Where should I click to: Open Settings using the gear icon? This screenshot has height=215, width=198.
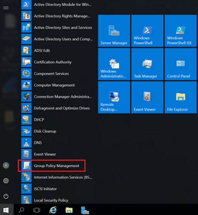pyautogui.click(x=6, y=181)
